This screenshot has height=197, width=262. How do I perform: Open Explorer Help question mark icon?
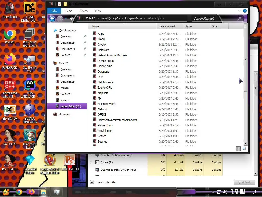[245, 11]
